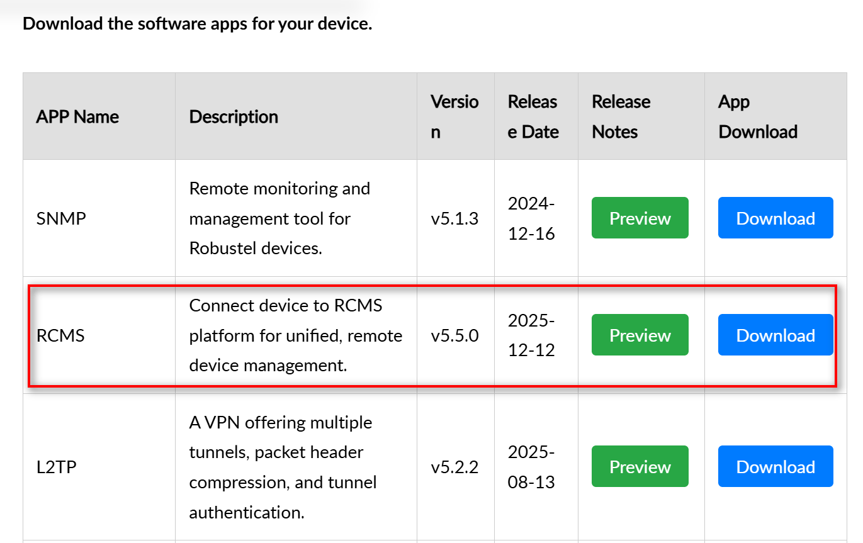Click the SNMP description text
The width and height of the screenshot is (863, 543).
(279, 219)
